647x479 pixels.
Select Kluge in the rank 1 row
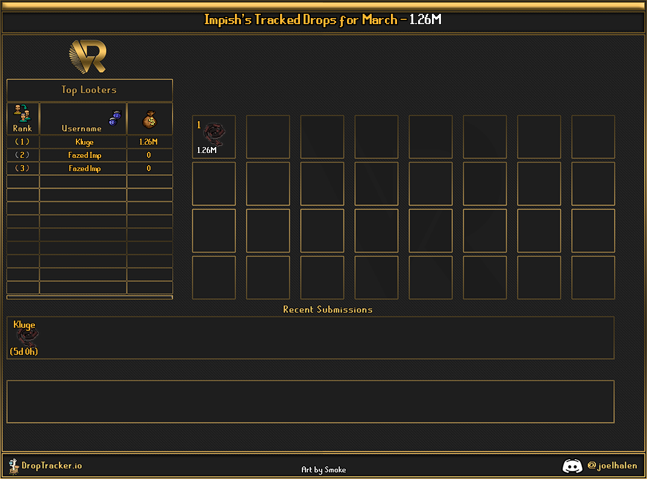pos(84,142)
